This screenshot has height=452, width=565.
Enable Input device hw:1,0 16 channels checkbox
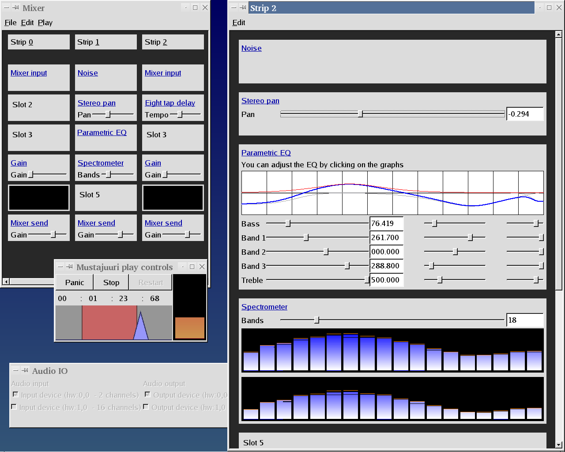click(x=14, y=407)
